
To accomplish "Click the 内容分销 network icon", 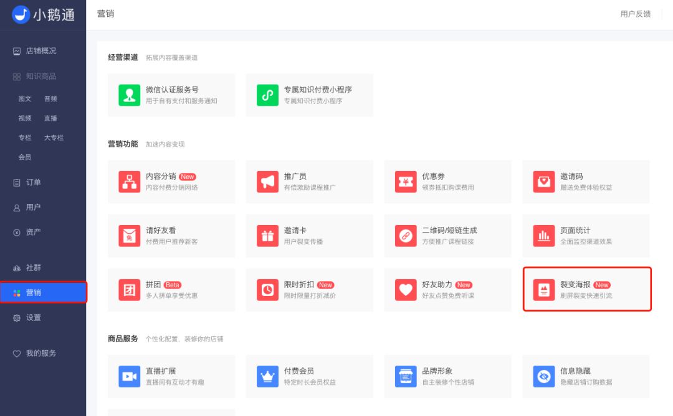I will click(129, 182).
